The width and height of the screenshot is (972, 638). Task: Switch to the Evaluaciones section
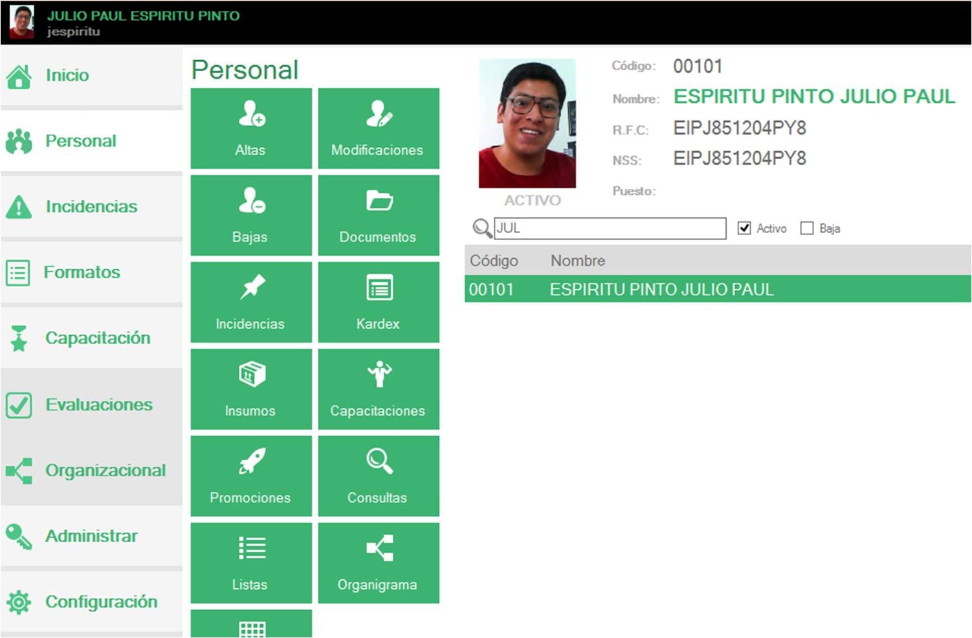click(x=98, y=404)
